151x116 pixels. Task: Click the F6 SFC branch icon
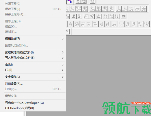(89, 24)
